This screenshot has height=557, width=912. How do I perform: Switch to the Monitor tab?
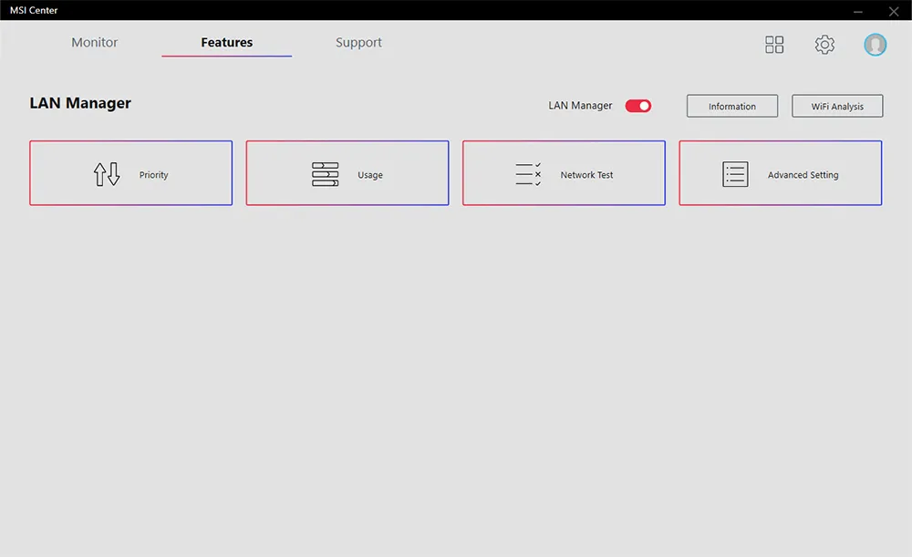[x=95, y=43]
